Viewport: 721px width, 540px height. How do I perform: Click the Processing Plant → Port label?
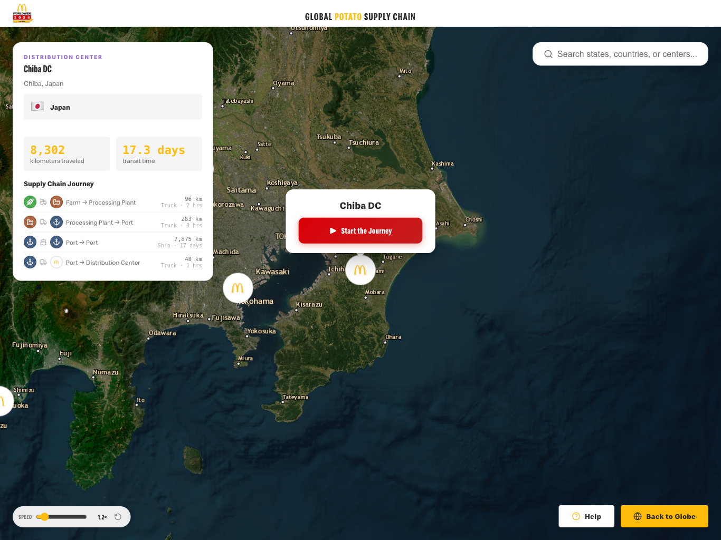[x=99, y=223]
